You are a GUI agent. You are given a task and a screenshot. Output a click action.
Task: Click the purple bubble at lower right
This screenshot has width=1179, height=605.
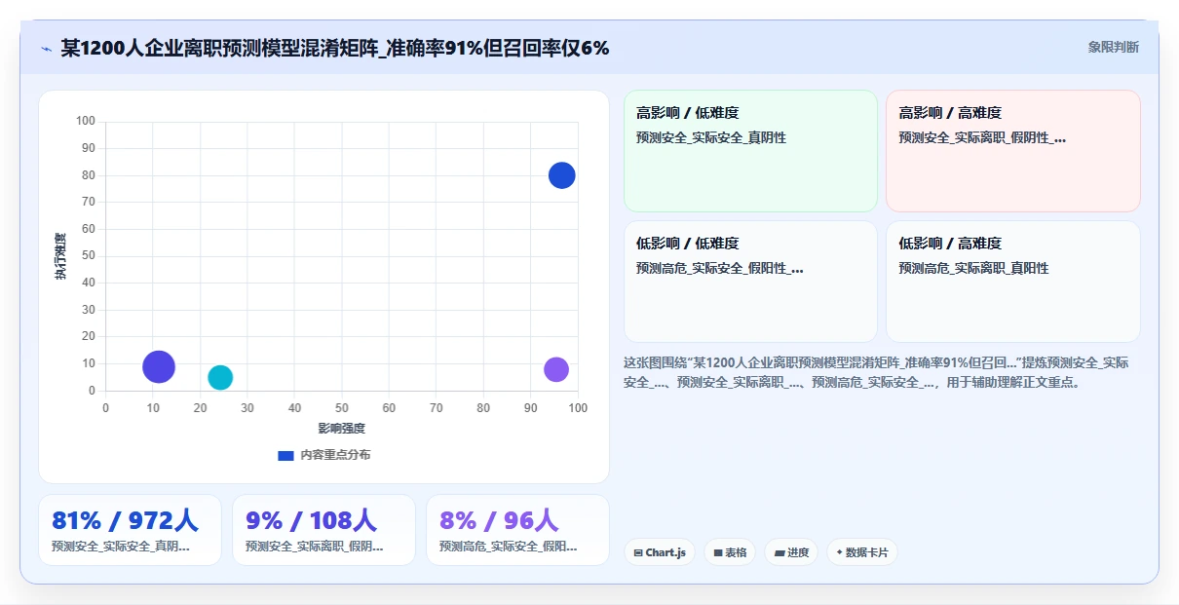556,370
